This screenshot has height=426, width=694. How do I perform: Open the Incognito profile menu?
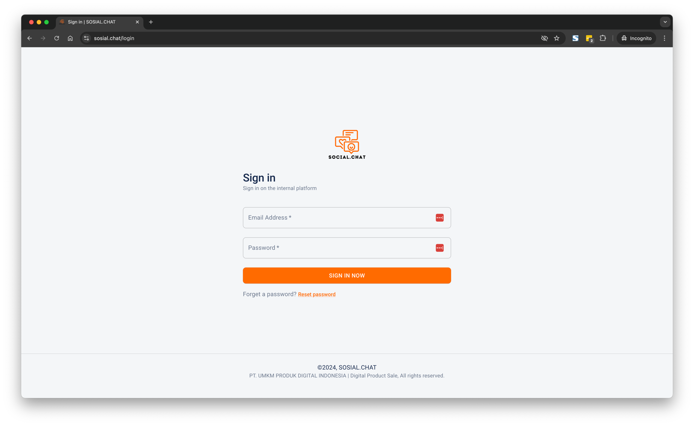click(x=636, y=38)
